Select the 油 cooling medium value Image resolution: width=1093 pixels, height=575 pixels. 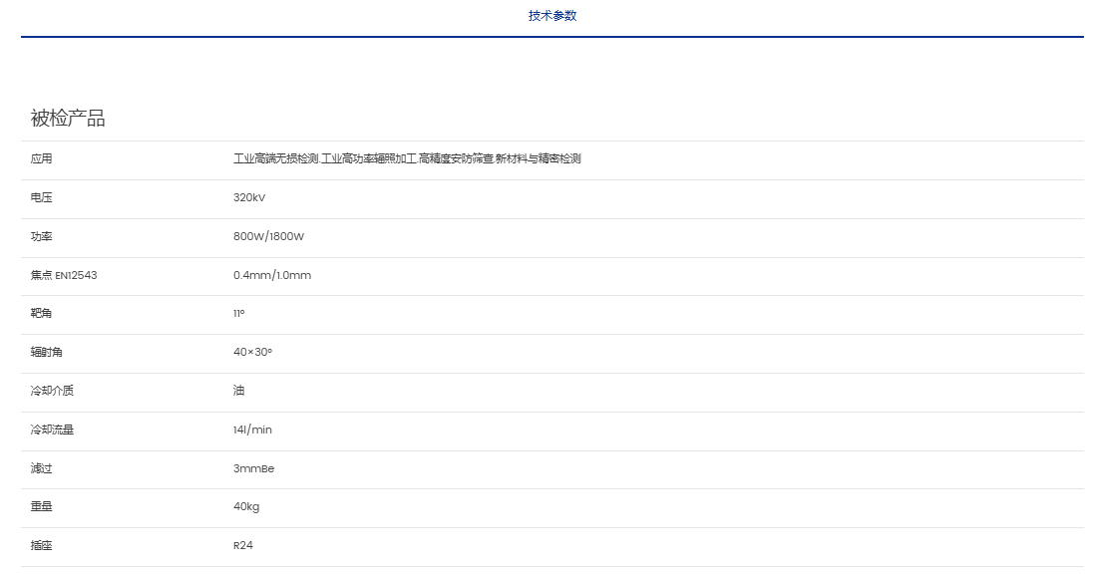(x=239, y=391)
